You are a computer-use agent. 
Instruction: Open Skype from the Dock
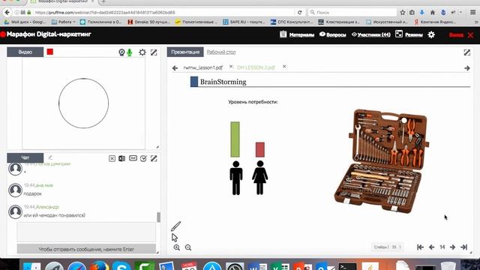(x=121, y=265)
